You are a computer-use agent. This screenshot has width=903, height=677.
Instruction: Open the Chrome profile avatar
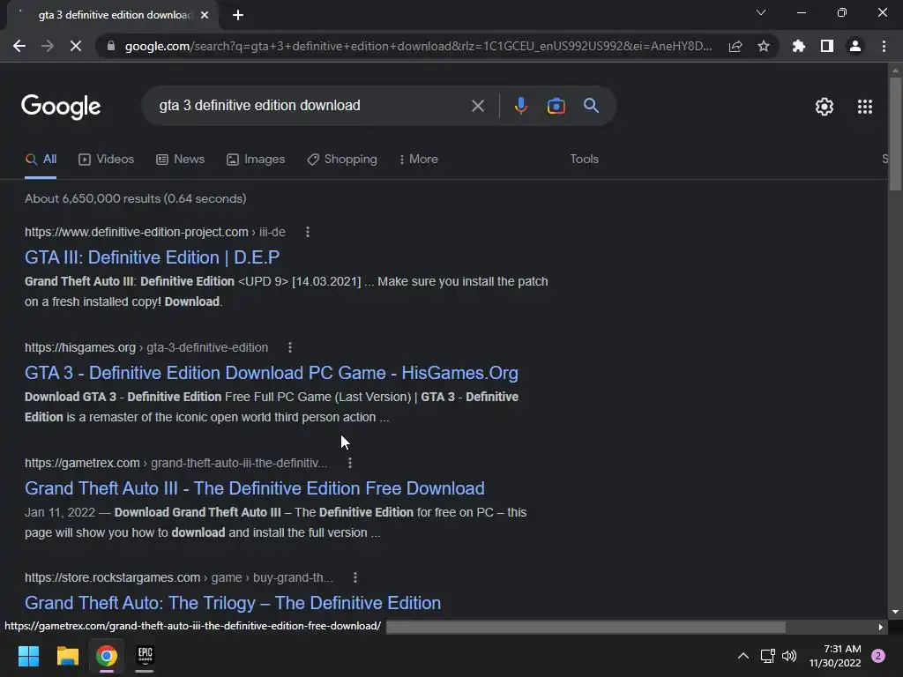855,46
